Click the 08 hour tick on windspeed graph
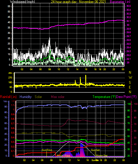138x164 pixels. pyautogui.click(x=49, y=69)
